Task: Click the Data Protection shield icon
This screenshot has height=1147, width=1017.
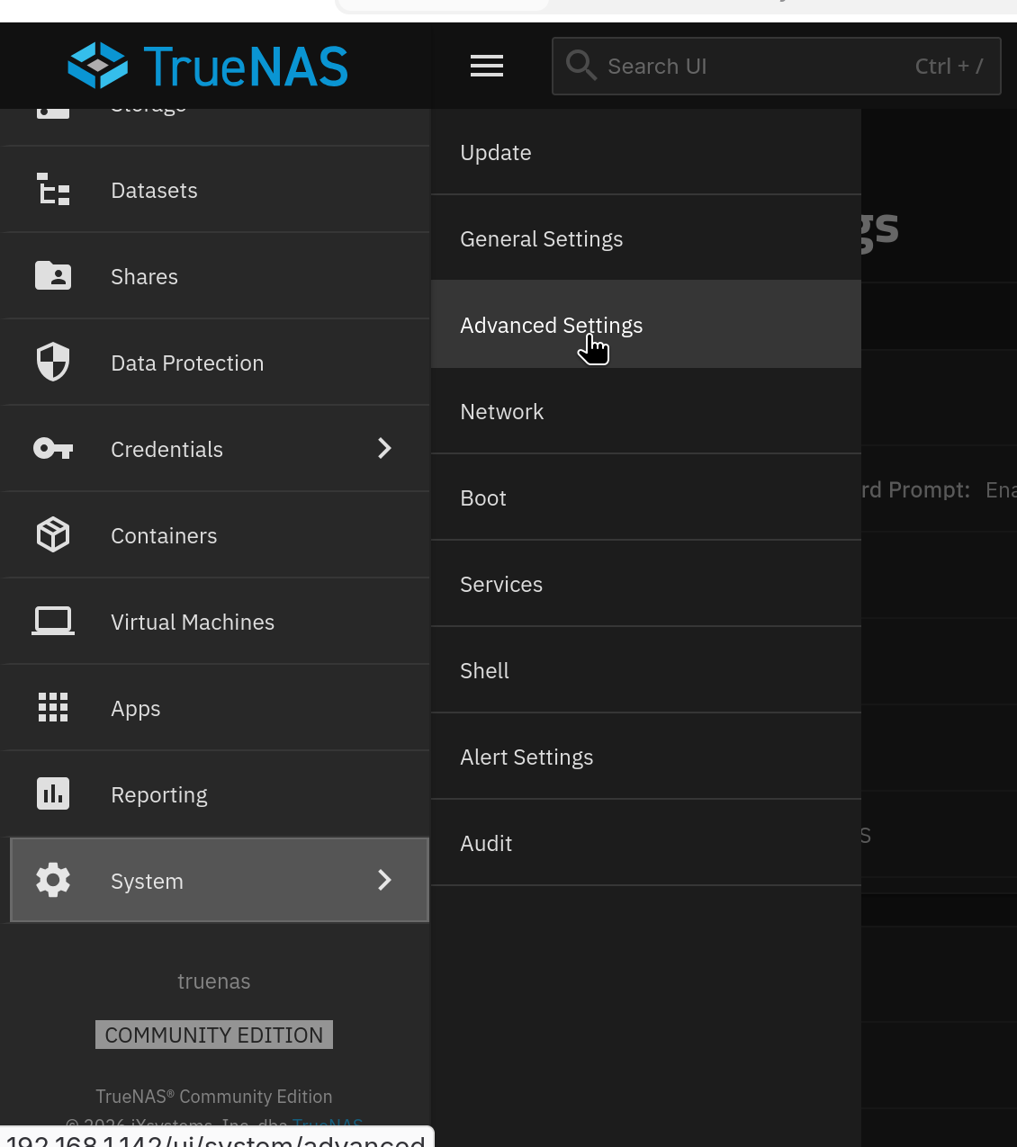Action: (x=53, y=362)
